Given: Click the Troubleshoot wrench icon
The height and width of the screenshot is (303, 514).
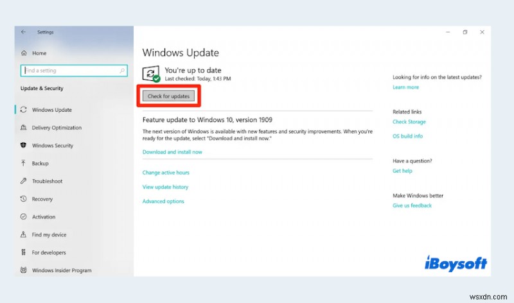Looking at the screenshot, I should pos(24,181).
